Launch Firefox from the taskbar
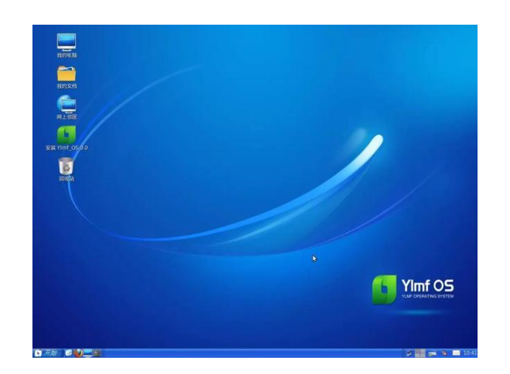The width and height of the screenshot is (510, 374). point(78,352)
